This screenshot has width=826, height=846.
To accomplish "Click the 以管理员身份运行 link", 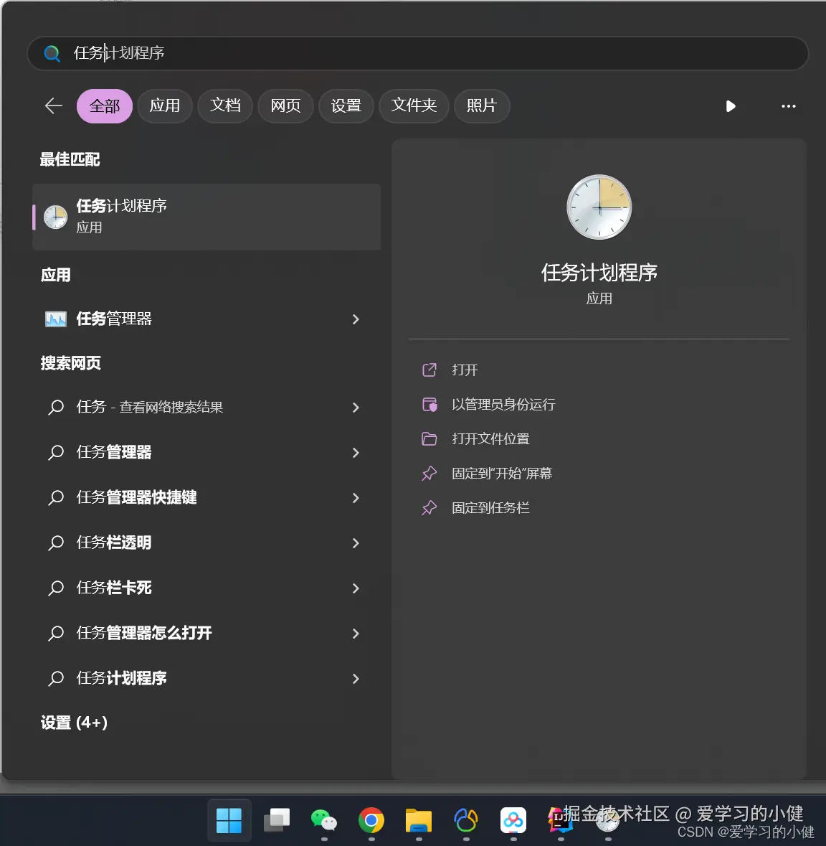I will click(x=503, y=404).
